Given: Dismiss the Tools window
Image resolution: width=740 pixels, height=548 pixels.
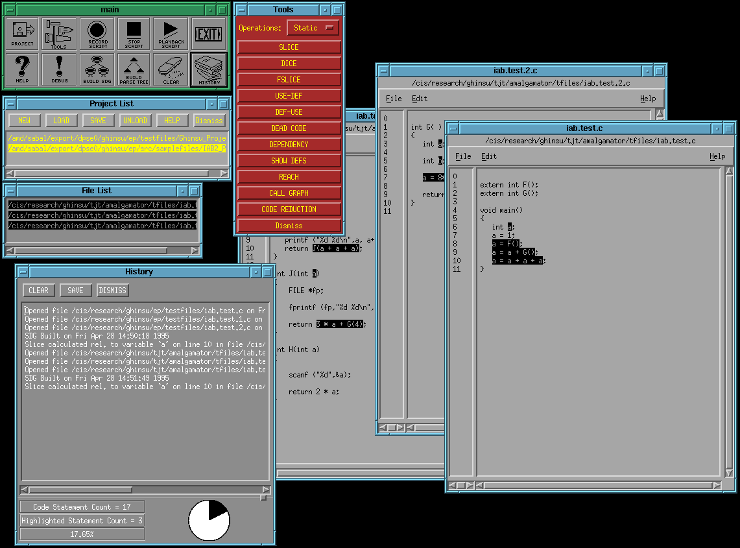Looking at the screenshot, I should (x=289, y=226).
